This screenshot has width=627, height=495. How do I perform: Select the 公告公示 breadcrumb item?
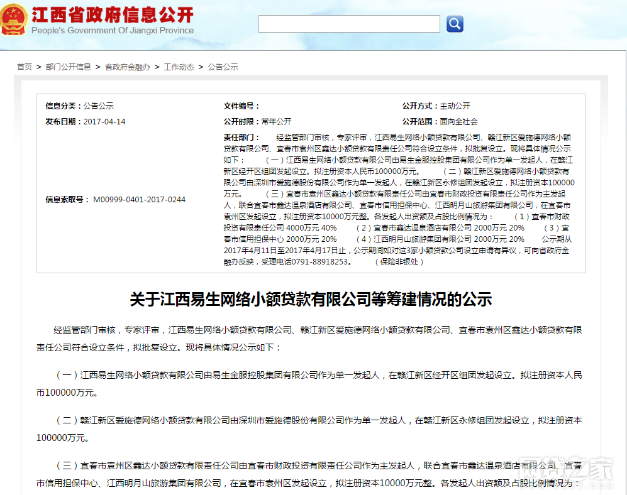pyautogui.click(x=223, y=67)
